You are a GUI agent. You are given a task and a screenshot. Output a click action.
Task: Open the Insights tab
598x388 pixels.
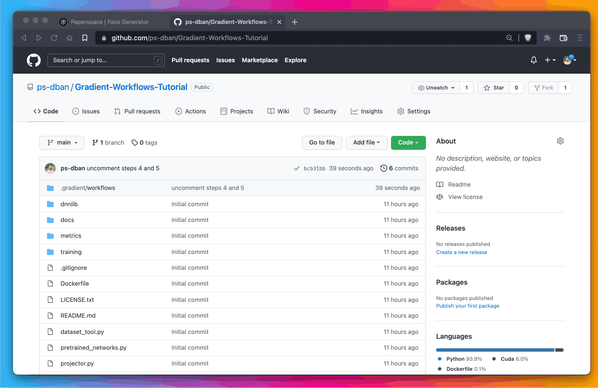[367, 111]
